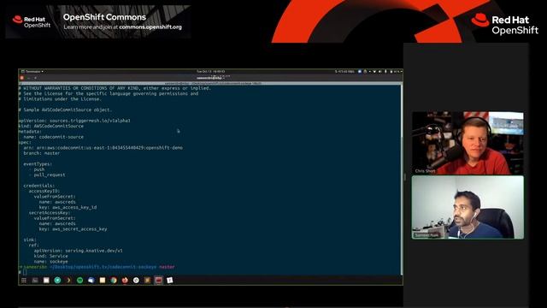Screen dimensions: 547x308
Task: Click the line 'apiVersion: sources.triggermesh.io/v1alpha1'
Action: click(x=74, y=121)
